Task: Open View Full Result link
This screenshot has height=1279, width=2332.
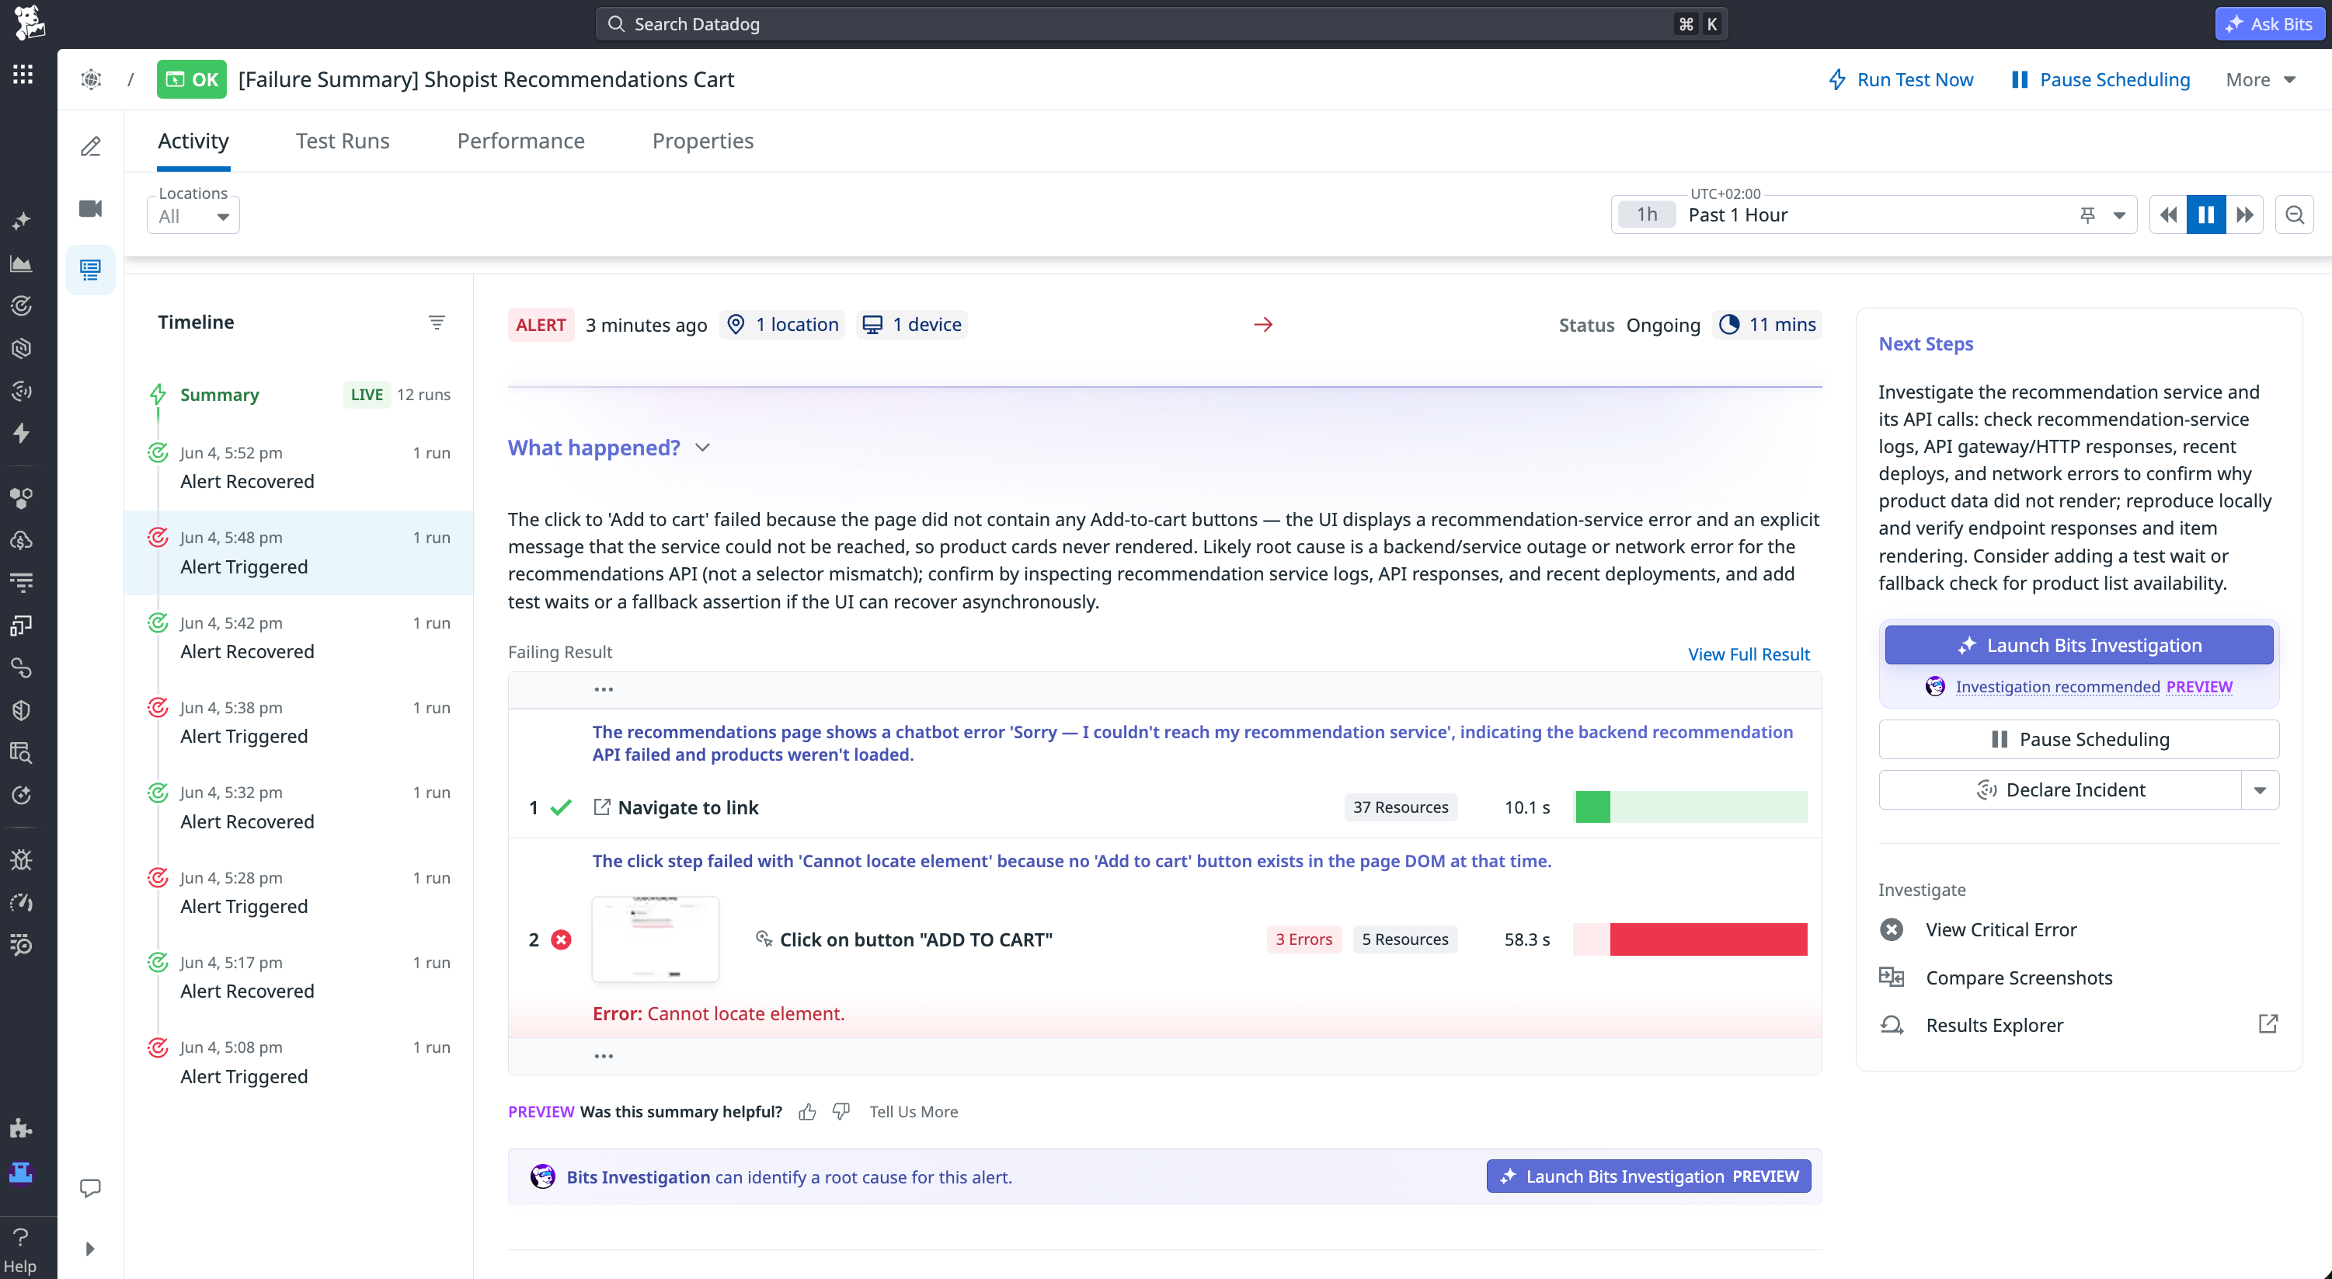Action: click(1748, 654)
